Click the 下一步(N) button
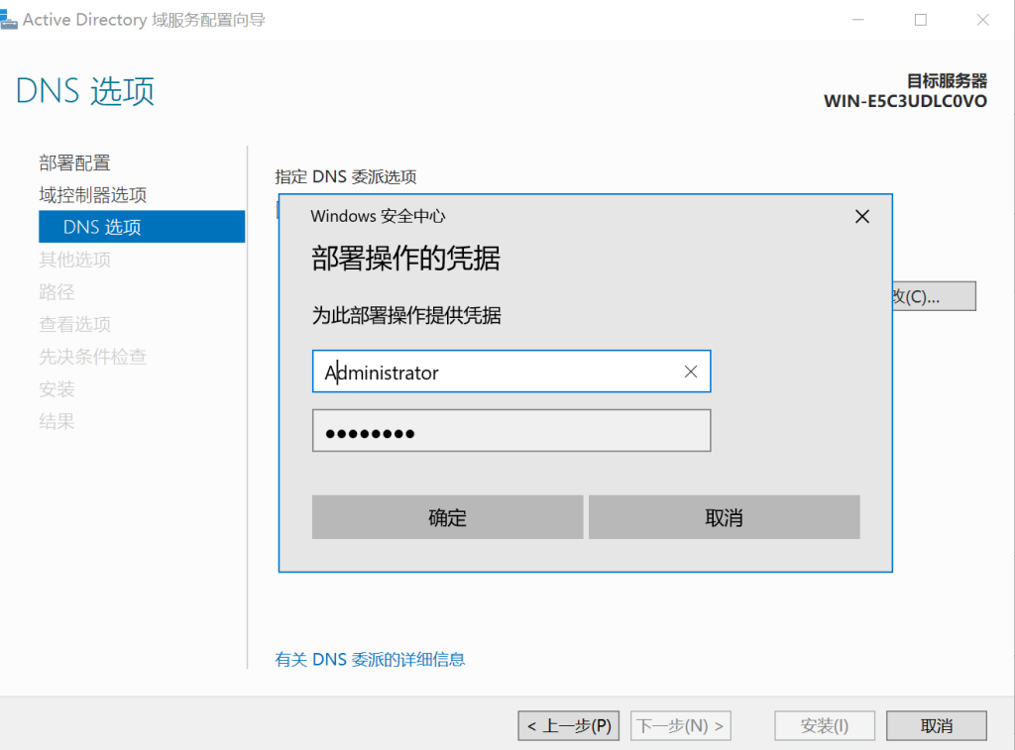Viewport: 1015px width, 750px height. tap(681, 726)
